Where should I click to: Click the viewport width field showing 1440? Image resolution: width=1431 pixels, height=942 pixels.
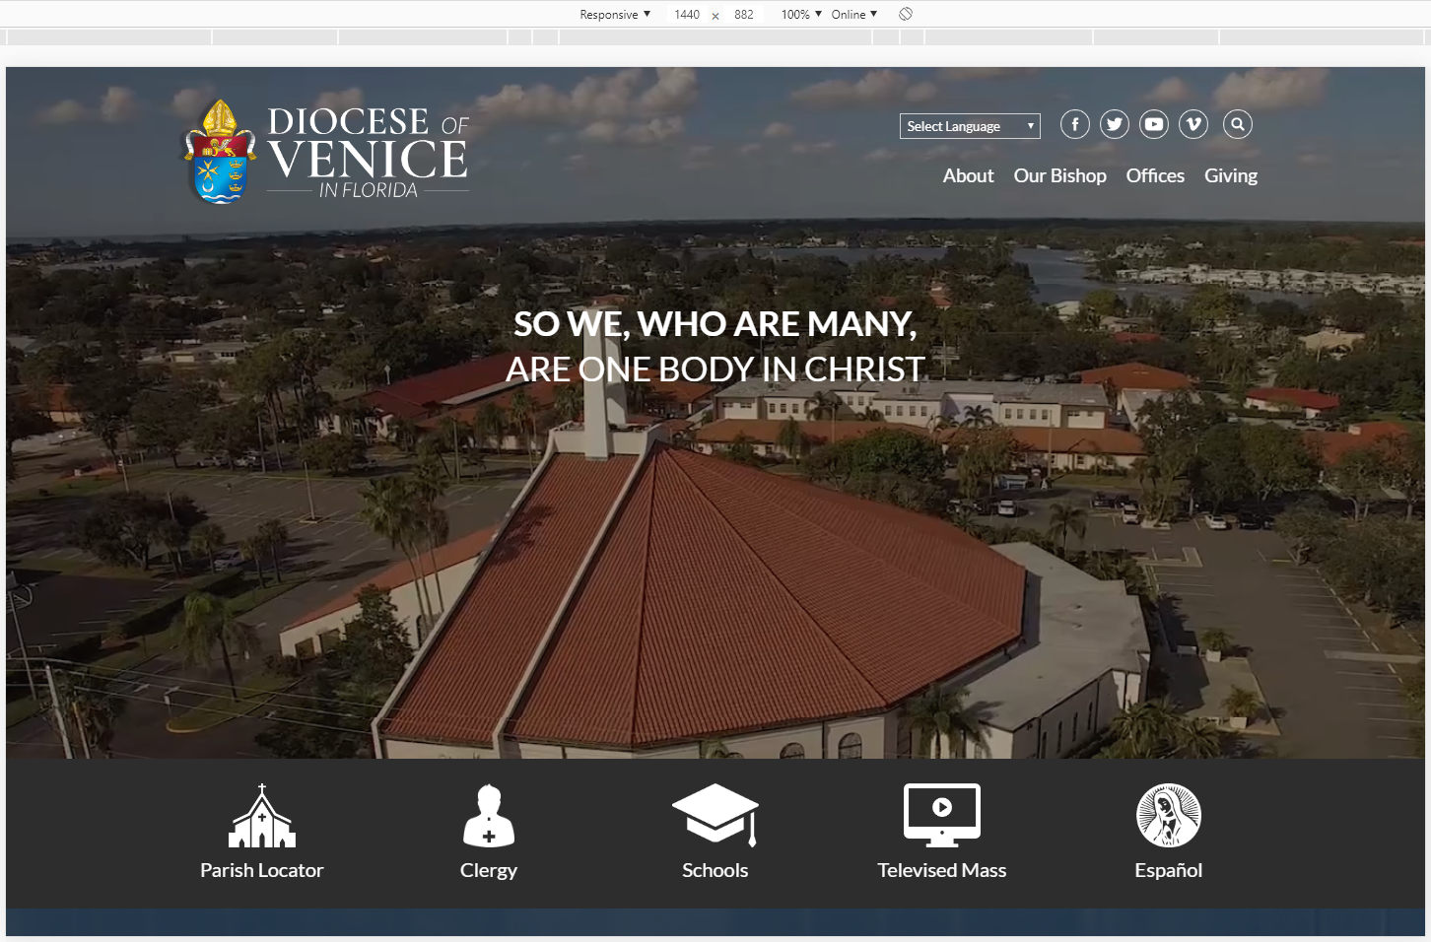pyautogui.click(x=687, y=15)
